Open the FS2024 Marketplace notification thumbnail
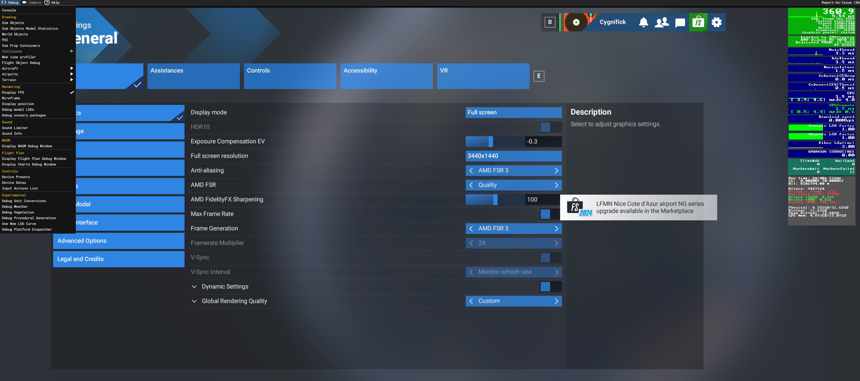 pyautogui.click(x=580, y=207)
